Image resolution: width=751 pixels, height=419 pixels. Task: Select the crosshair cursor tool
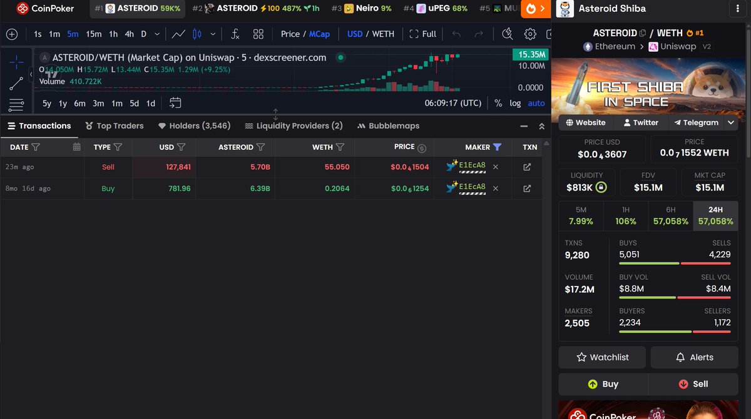16,61
